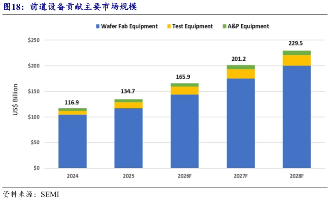Click the green A&P Equipment legend swatch
Screen dimensions: 330x200
tap(224, 26)
